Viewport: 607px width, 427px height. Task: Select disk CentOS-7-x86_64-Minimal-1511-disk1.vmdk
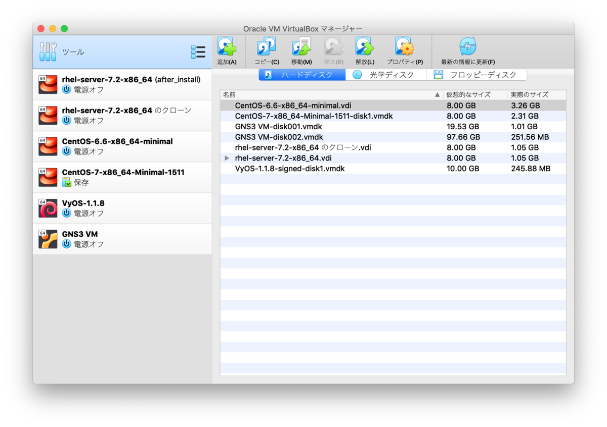pos(314,116)
